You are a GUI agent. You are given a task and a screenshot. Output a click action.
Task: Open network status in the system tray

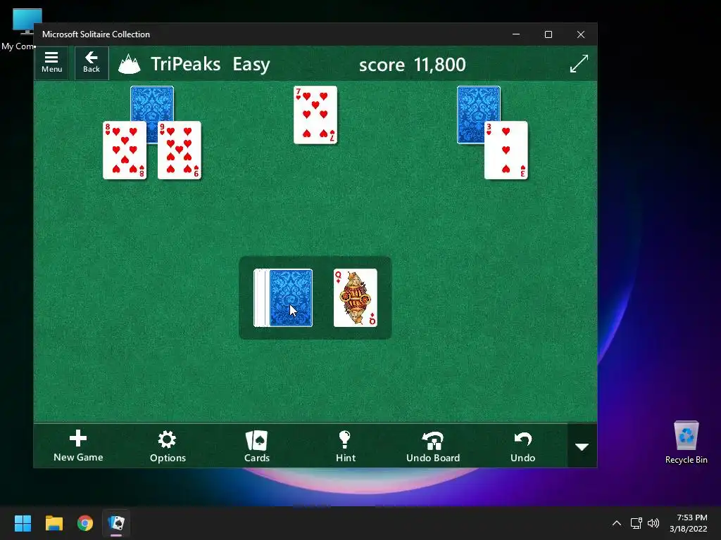(637, 523)
